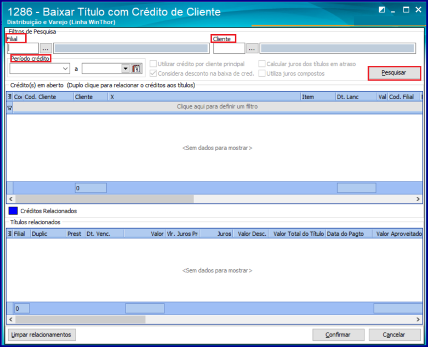
Task: Click the Cod. Filial column header
Action: [x=404, y=97]
